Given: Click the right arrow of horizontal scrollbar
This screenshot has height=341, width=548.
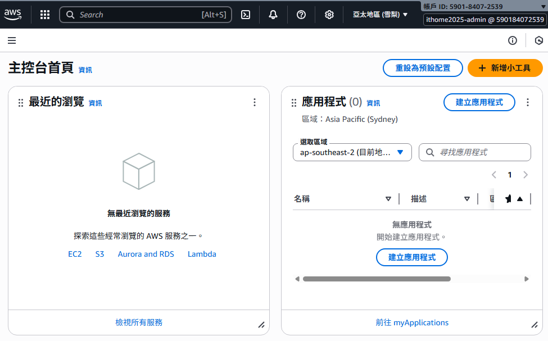Looking at the screenshot, I should tap(527, 279).
